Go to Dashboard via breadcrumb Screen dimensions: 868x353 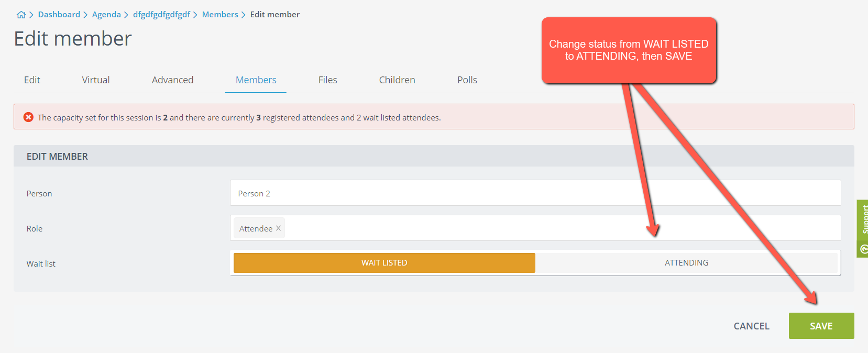pos(59,15)
